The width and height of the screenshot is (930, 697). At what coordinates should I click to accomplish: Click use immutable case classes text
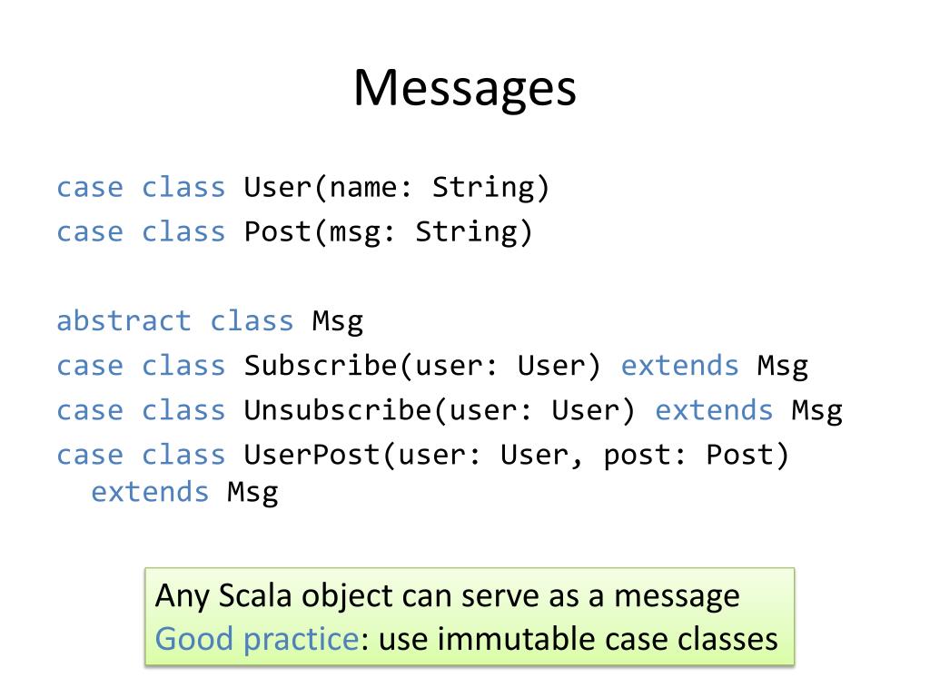pos(579,640)
